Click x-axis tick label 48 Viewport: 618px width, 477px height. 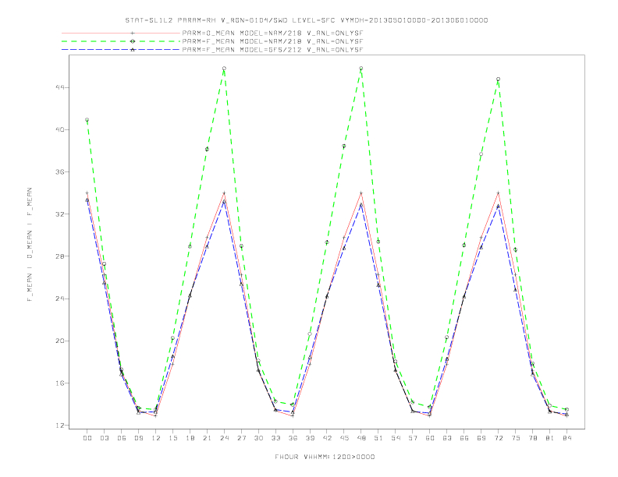pos(361,438)
